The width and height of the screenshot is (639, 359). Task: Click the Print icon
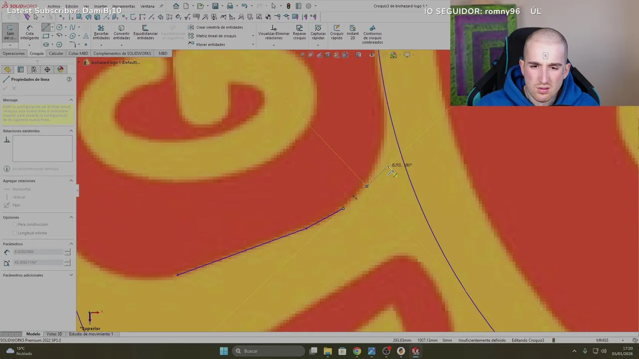[230, 6]
